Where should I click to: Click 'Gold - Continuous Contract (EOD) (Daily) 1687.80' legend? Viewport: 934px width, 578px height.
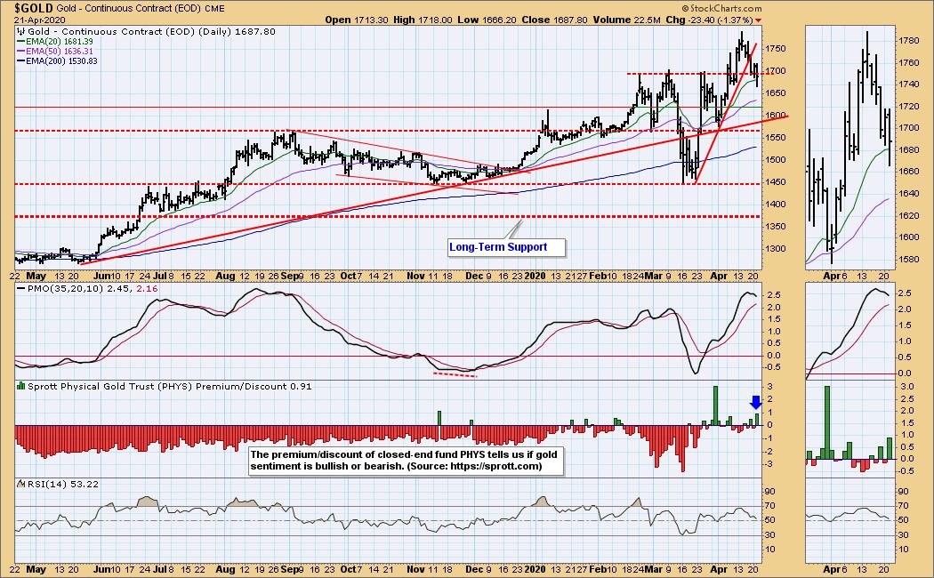tap(151, 31)
